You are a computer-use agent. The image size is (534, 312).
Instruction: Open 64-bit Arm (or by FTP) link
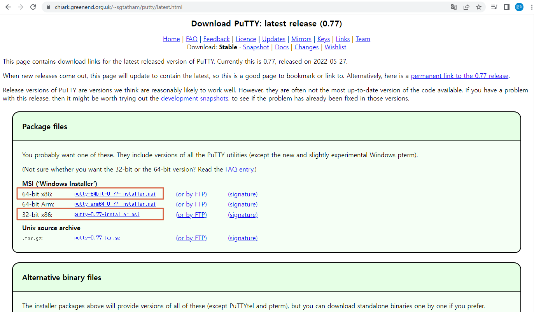coord(191,204)
